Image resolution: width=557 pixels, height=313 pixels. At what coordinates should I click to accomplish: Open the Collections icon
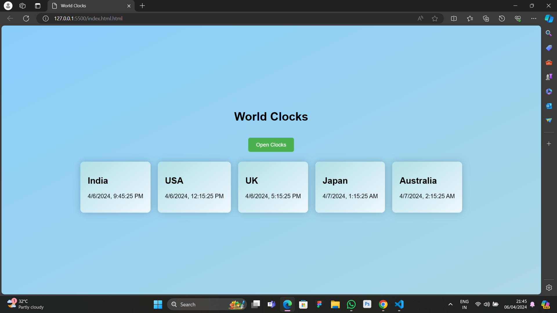(486, 19)
